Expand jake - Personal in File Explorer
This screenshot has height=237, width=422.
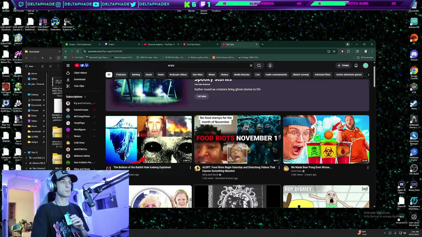tap(25, 84)
